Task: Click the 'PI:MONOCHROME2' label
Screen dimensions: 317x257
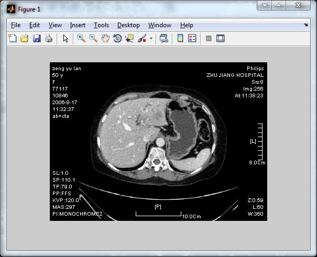Action: [x=78, y=214]
